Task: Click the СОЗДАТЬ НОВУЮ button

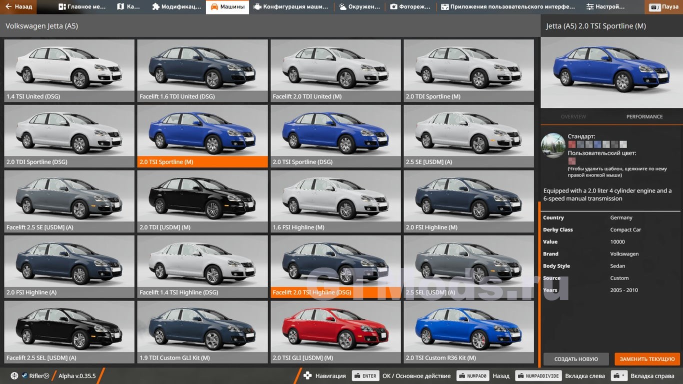Action: click(576, 359)
